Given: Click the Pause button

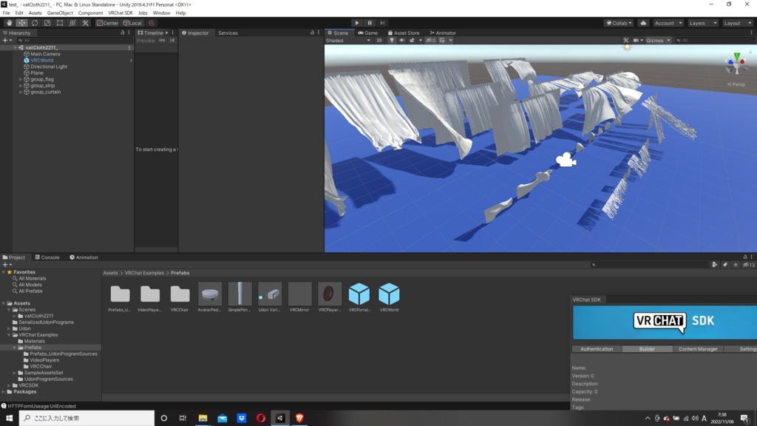Looking at the screenshot, I should (370, 23).
